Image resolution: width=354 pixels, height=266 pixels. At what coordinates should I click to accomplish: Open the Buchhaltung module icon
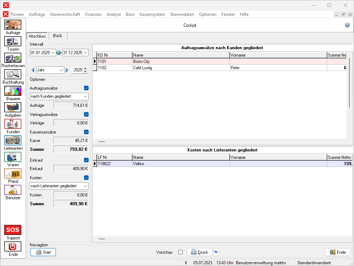coord(13,74)
